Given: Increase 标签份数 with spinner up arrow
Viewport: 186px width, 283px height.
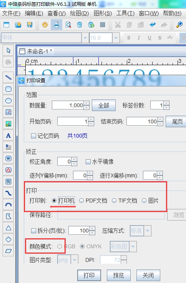Looking at the screenshot, I should [x=166, y=103].
